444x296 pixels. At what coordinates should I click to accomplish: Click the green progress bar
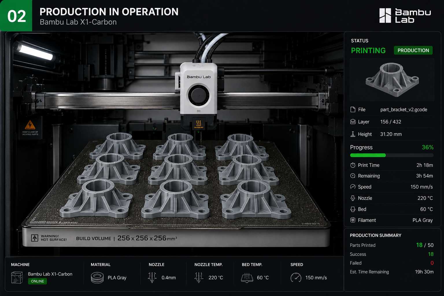368,155
